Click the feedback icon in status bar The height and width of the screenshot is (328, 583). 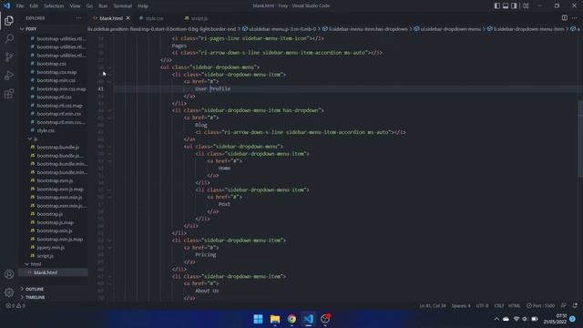pos(564,306)
